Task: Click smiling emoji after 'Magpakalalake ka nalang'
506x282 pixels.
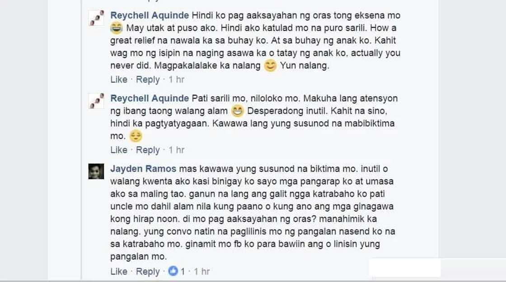Action: 271,66
